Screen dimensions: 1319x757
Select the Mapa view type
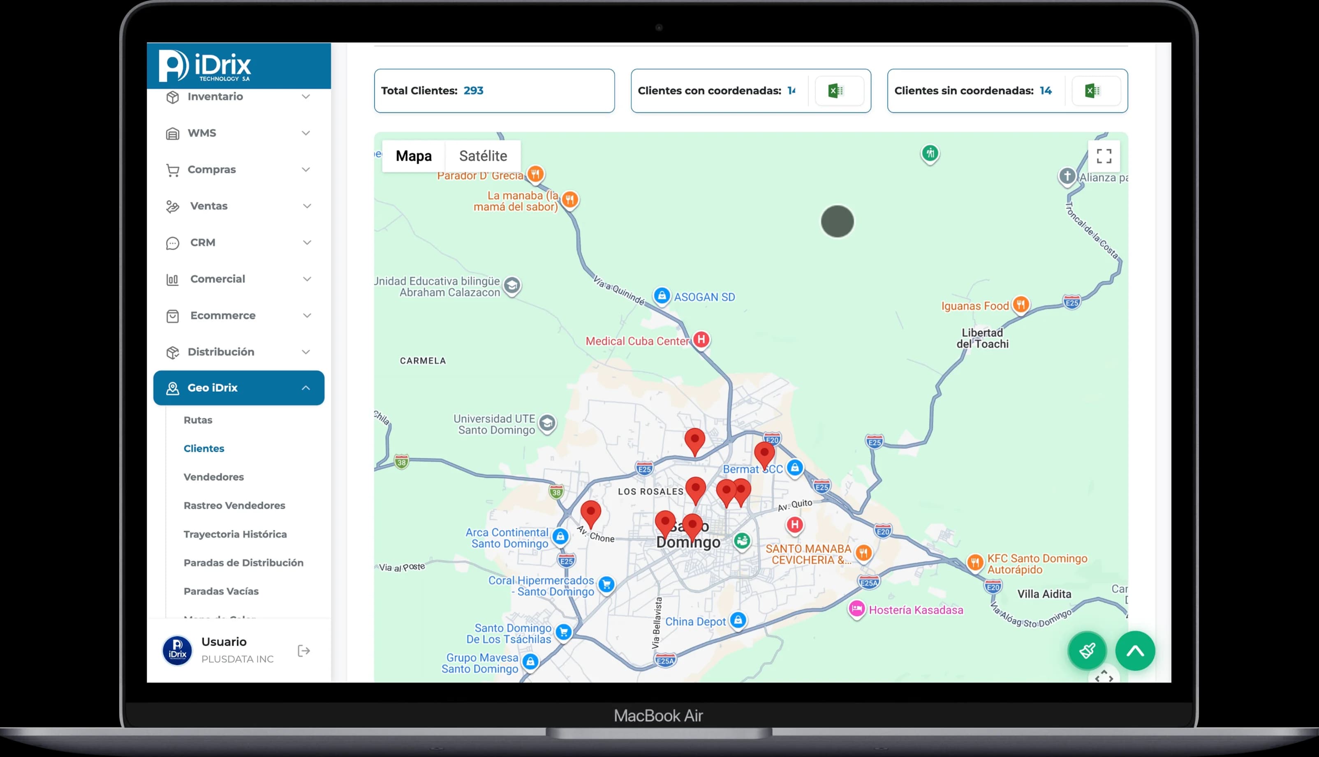[414, 156]
